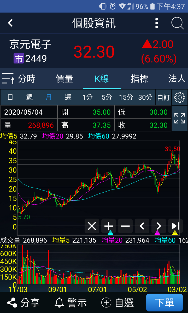Viewport: 188px width, 313px height.
Task: Switch to 指標 tab
Action: click(x=139, y=79)
